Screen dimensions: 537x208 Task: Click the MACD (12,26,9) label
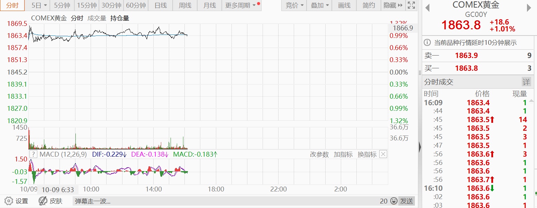[63, 154]
